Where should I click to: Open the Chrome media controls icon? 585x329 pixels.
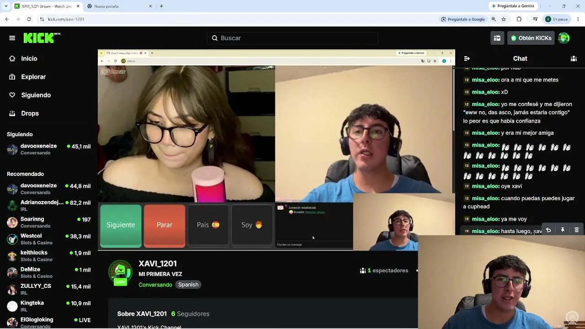tap(535, 19)
